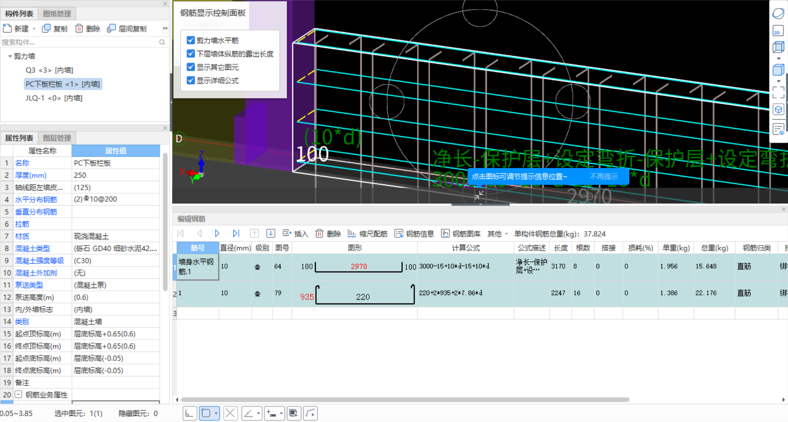Click the 层间复制 button
The width and height of the screenshot is (788, 422).
(127, 29)
